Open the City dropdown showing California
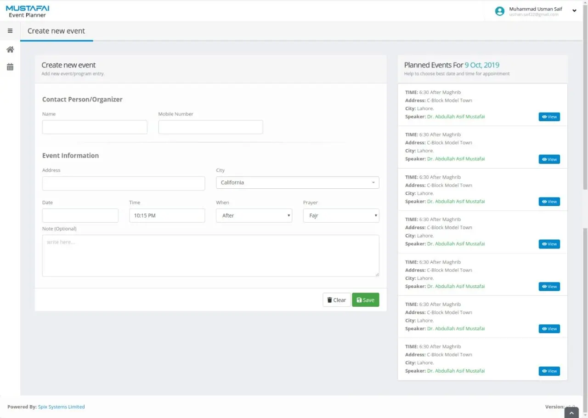Screen dimensions: 588x418 pyautogui.click(x=297, y=183)
